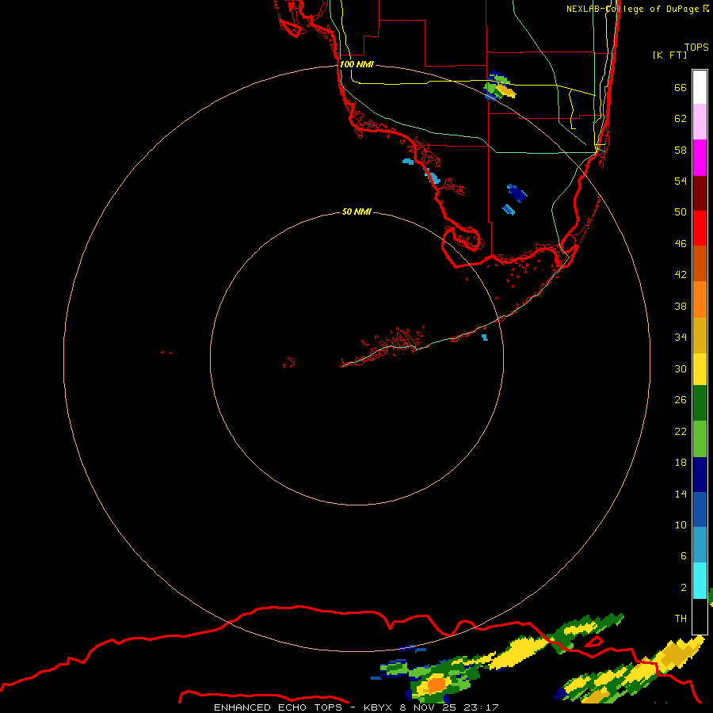Pick the light blue legend swatch near 6
The image size is (713, 713).
700,545
